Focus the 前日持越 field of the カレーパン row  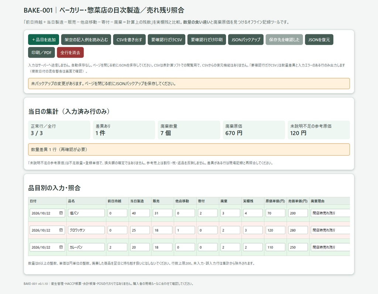tap(117, 247)
